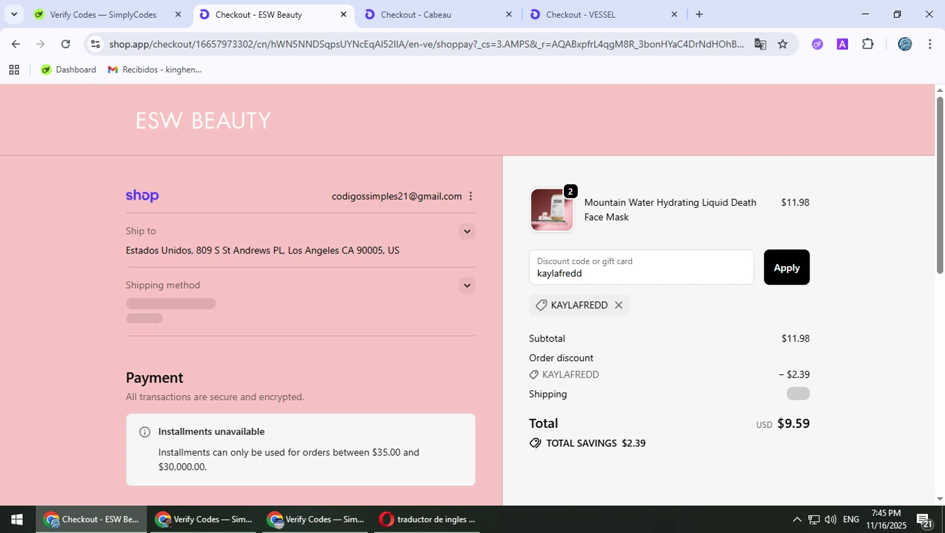The image size is (945, 533).
Task: Open the Extensions puzzle icon
Action: point(868,44)
